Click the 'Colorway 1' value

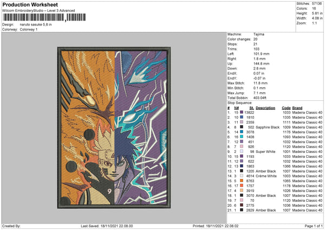pos(29,29)
